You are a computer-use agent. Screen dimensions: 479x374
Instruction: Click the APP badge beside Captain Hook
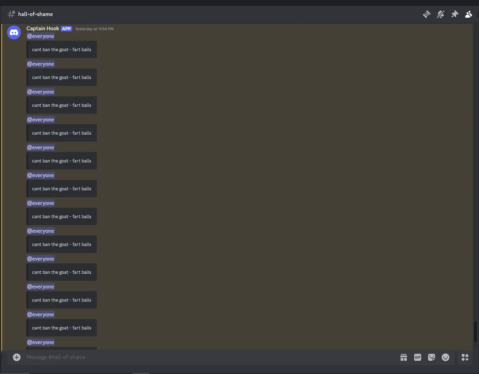67,29
